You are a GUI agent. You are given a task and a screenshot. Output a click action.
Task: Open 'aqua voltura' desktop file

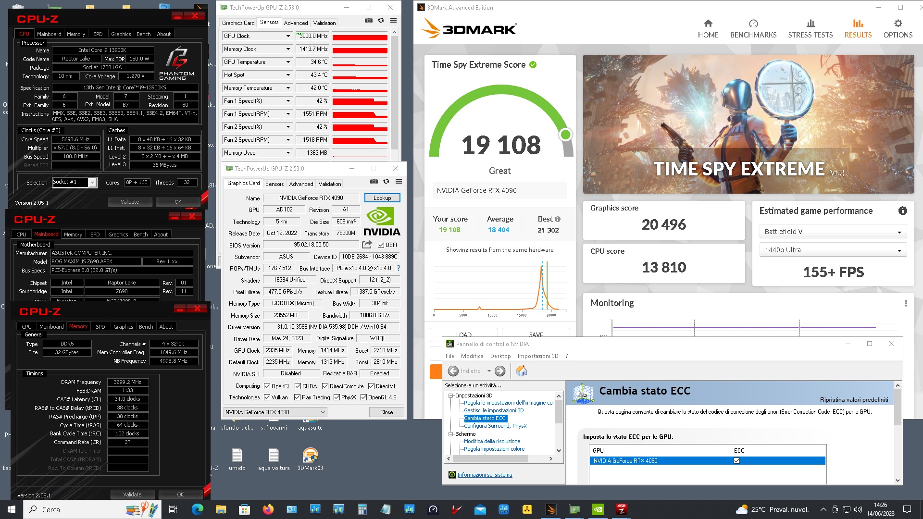tap(274, 459)
